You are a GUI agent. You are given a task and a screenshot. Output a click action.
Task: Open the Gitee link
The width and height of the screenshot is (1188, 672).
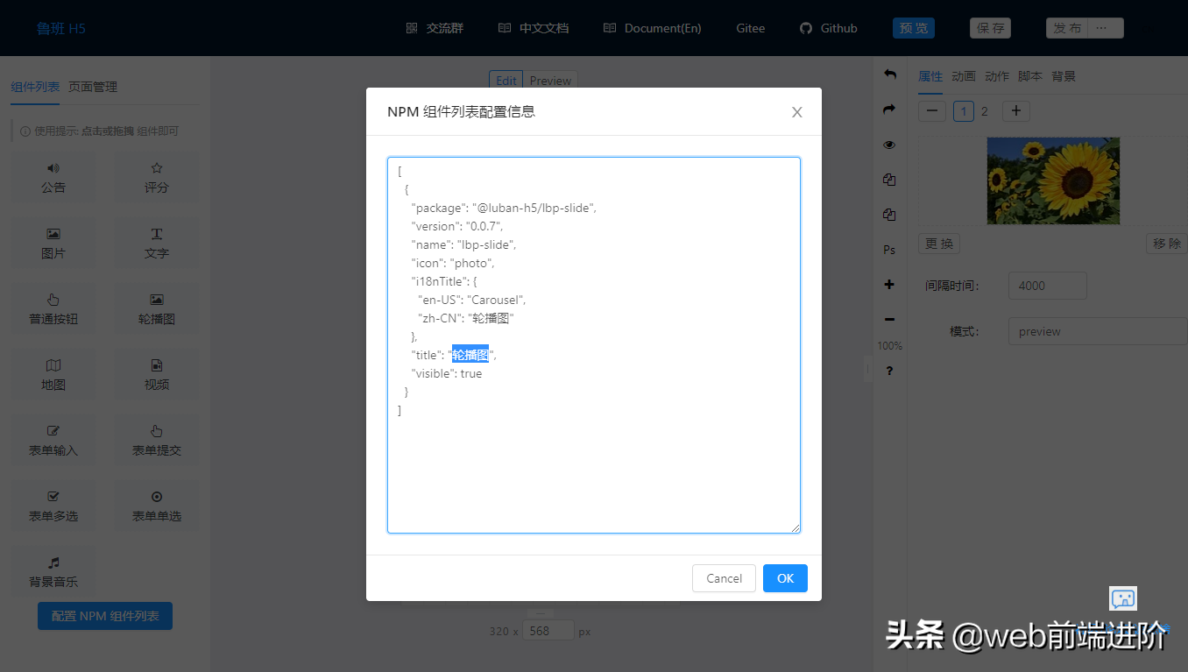pos(751,28)
